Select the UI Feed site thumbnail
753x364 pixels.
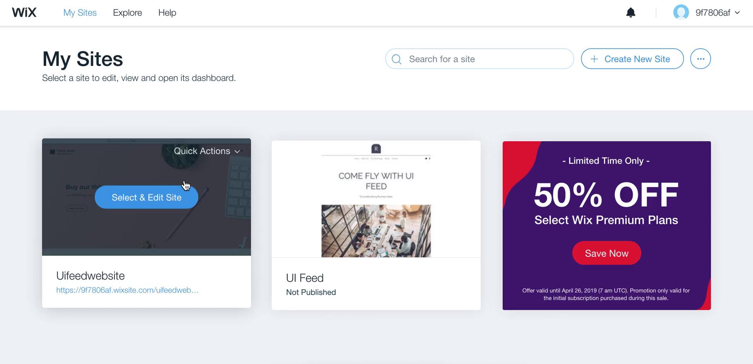tap(376, 199)
